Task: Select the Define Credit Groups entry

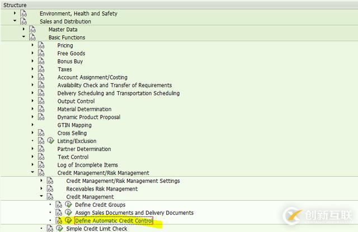Action: (100, 205)
